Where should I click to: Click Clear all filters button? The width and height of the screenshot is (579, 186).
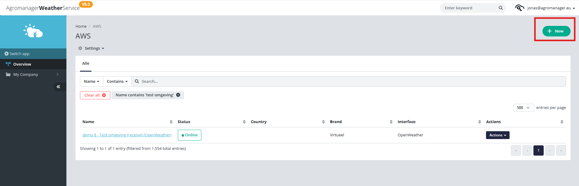point(95,95)
